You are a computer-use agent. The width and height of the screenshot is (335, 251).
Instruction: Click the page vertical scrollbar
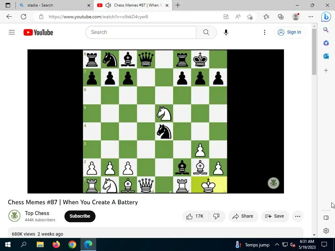[314, 52]
